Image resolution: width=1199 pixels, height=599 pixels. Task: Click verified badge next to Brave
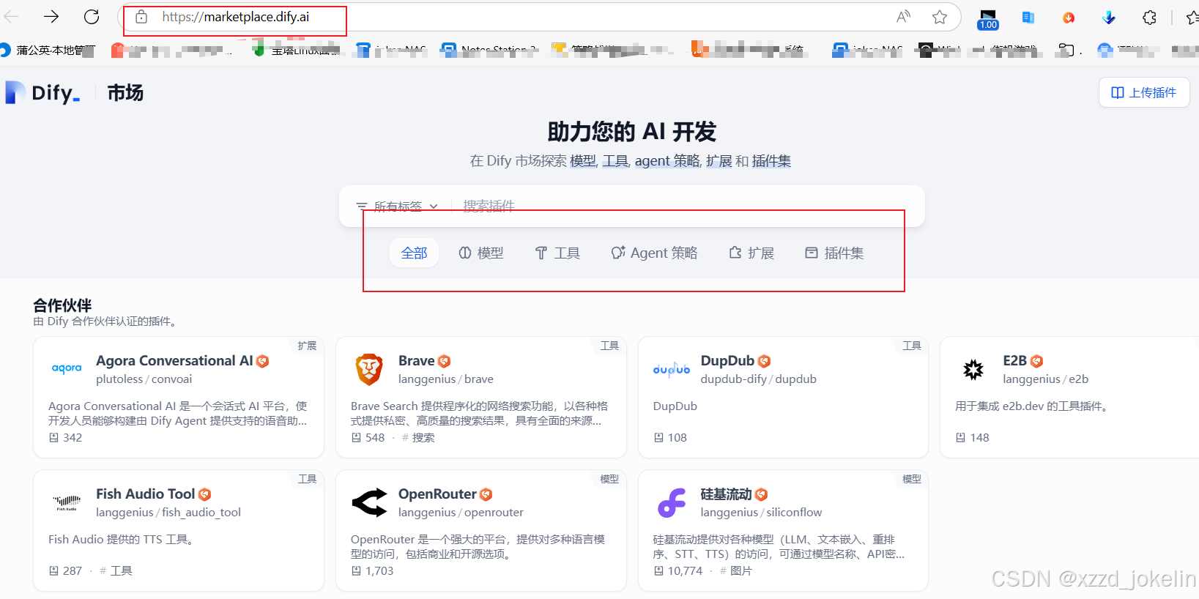click(444, 361)
